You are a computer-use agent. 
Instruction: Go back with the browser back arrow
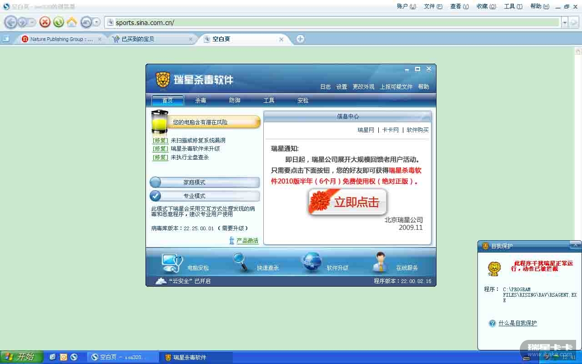(x=11, y=22)
